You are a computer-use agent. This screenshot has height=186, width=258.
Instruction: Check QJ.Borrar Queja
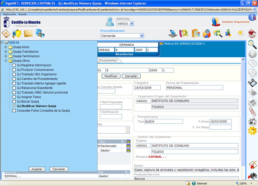coord(14,102)
